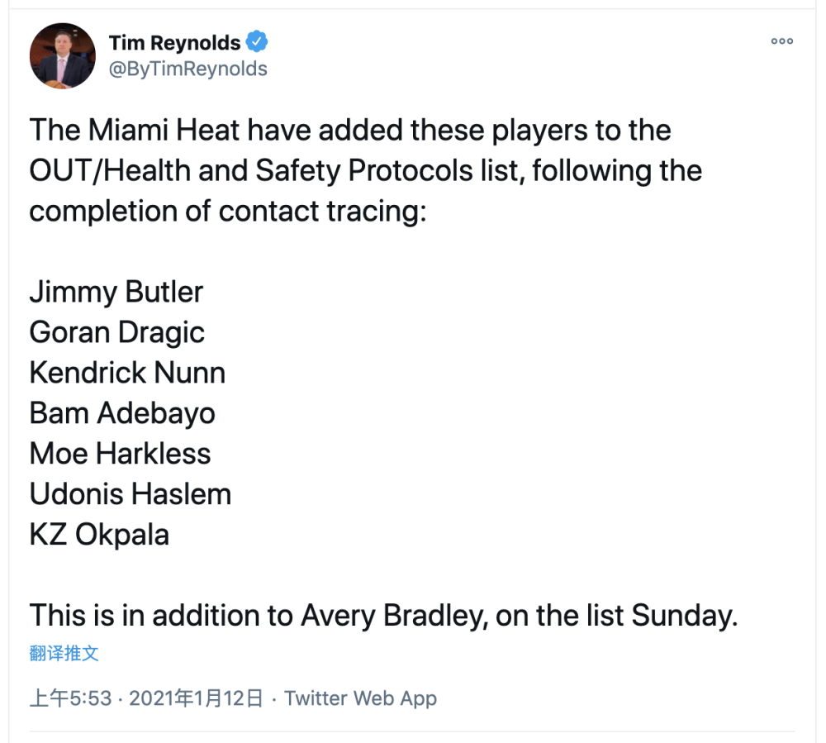The width and height of the screenshot is (826, 743).
Task: Open the @ByTimReynolds handle link
Action: [188, 69]
